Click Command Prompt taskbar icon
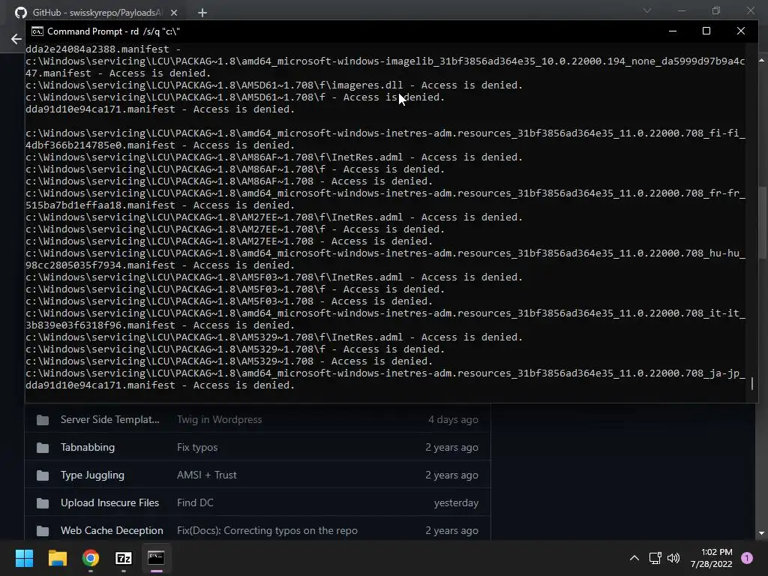Screen dimensions: 768x576 click(x=156, y=558)
